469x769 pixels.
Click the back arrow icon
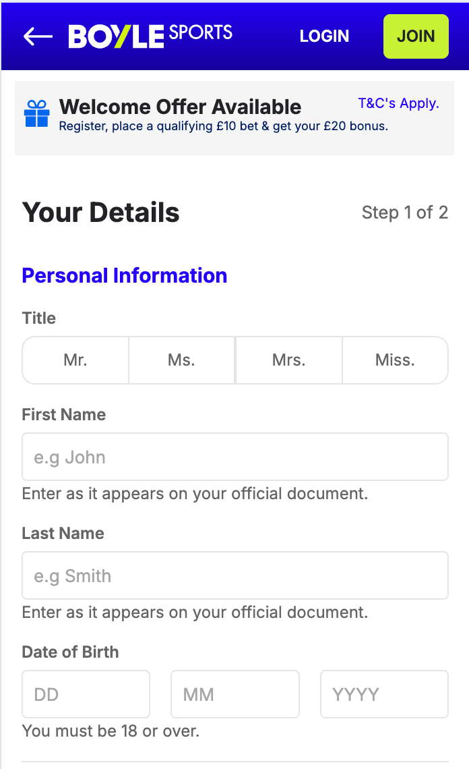[x=38, y=36]
